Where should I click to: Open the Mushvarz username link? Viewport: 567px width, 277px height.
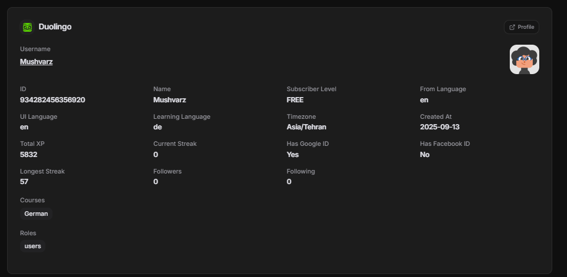[x=36, y=62]
